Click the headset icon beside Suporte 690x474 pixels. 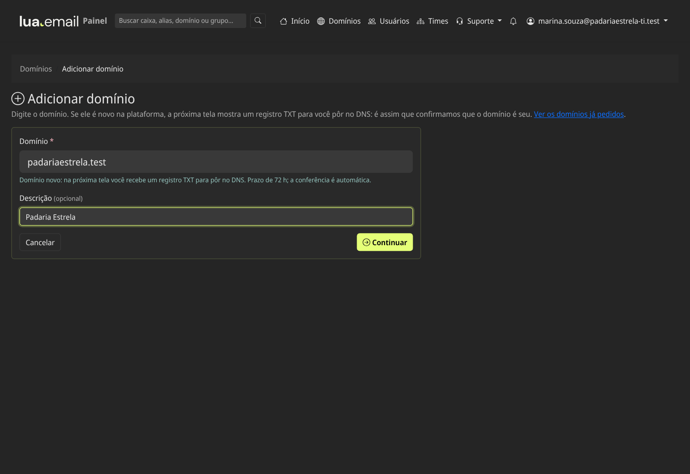(460, 21)
